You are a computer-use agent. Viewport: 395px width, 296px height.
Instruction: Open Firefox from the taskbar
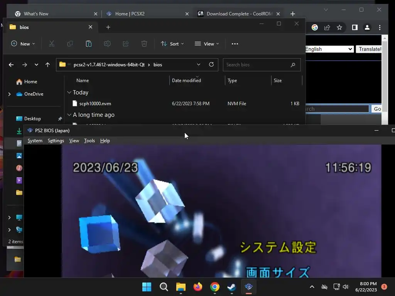[x=198, y=287]
